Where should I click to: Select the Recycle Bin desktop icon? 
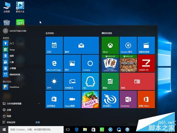click(7, 22)
